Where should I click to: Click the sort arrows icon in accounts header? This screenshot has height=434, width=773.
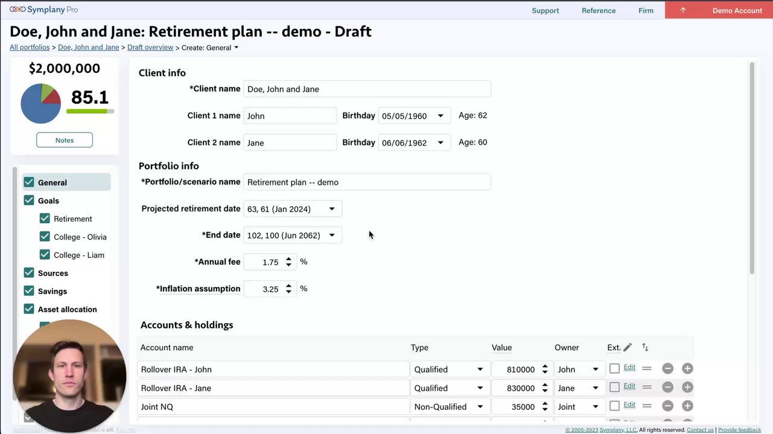click(645, 347)
